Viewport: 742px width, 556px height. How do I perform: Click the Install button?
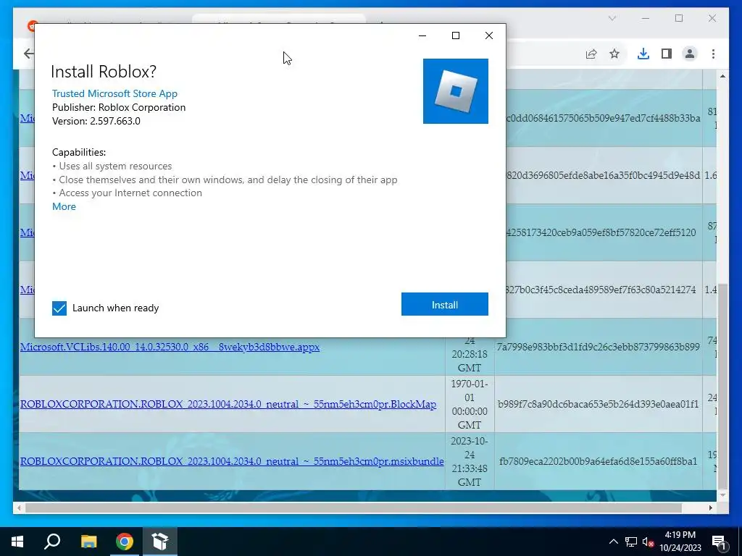click(x=444, y=304)
